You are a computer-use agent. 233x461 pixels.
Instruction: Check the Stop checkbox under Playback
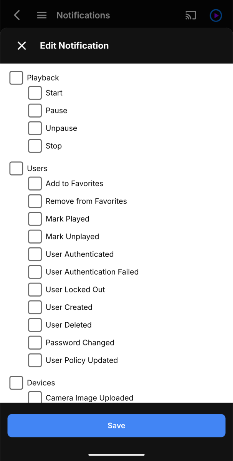pyautogui.click(x=35, y=146)
